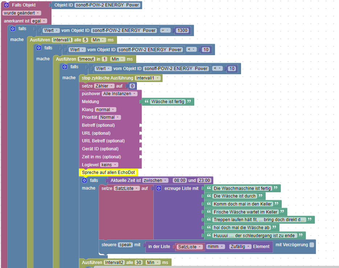Edit text Frische Wäsche wartet im Keller
Screen dimensions: 339x268
click(245, 212)
